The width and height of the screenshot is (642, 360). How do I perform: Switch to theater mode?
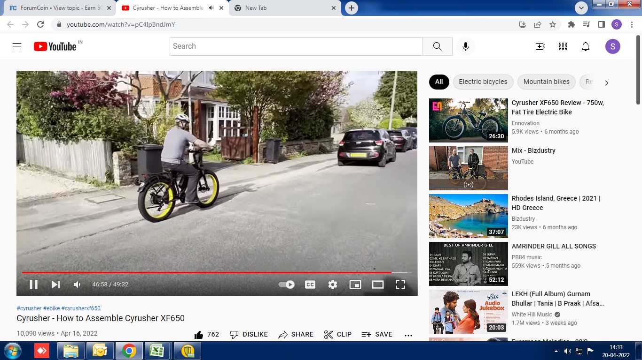(x=378, y=285)
